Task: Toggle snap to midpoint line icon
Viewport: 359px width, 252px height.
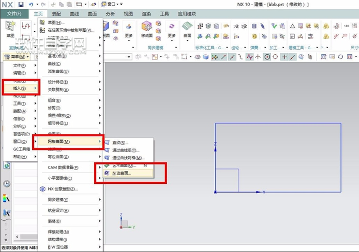Action: tap(232, 57)
